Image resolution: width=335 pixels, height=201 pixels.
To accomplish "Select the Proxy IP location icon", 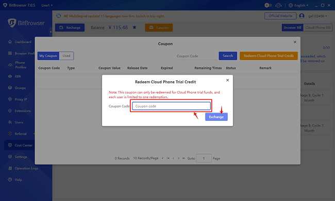I will (10, 99).
